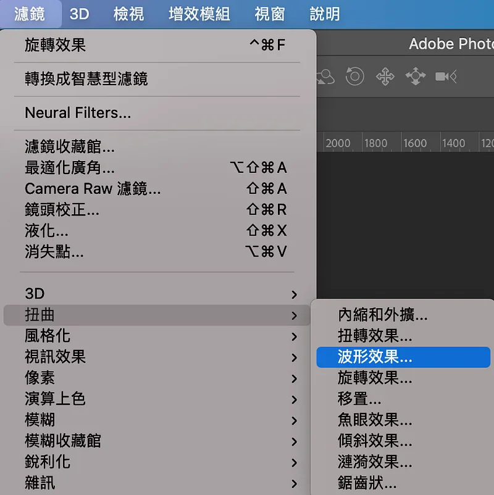Click ruler mark 2000
This screenshot has width=494, height=495.
(338, 143)
